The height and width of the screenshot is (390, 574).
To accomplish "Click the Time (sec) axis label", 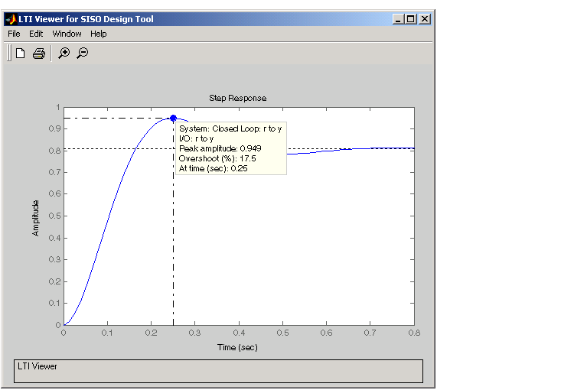I will click(237, 347).
